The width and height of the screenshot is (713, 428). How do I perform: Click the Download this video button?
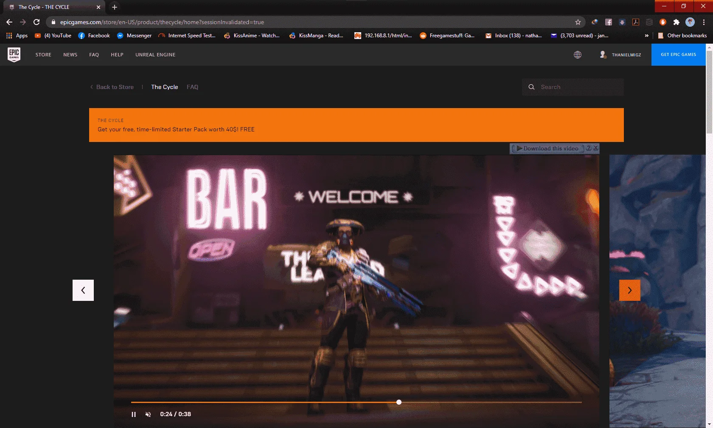tap(547, 149)
